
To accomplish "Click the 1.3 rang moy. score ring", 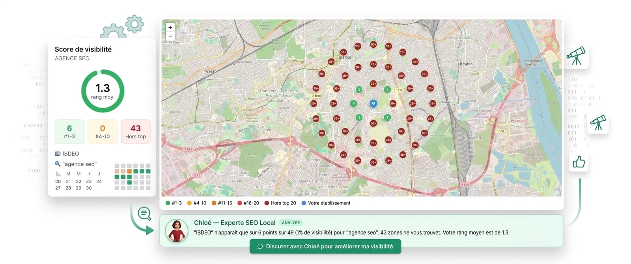I will click(103, 91).
